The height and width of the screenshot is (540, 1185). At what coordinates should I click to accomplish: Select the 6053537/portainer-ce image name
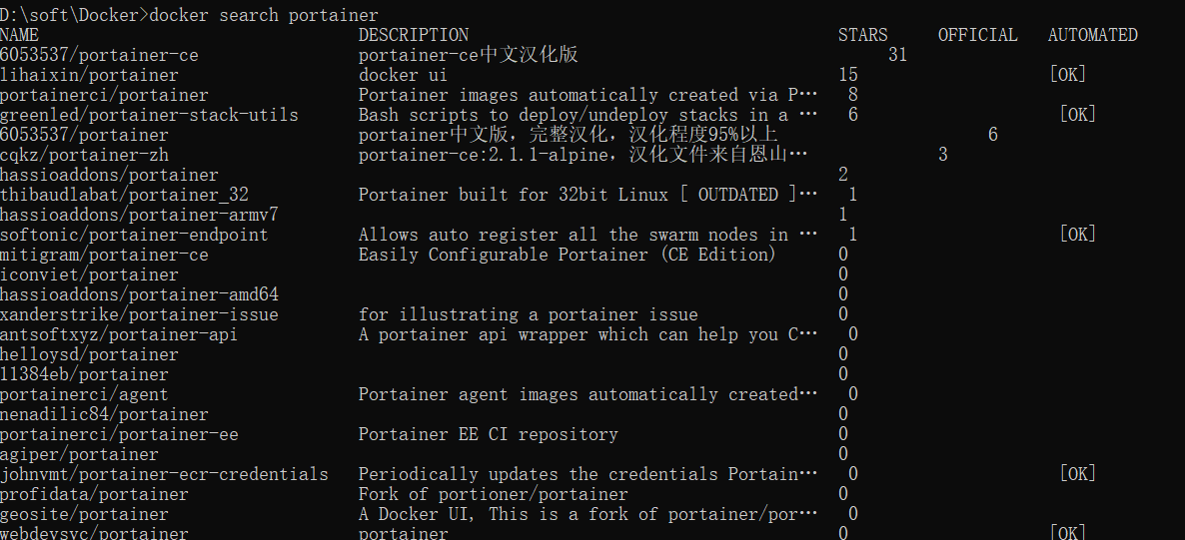tap(99, 55)
